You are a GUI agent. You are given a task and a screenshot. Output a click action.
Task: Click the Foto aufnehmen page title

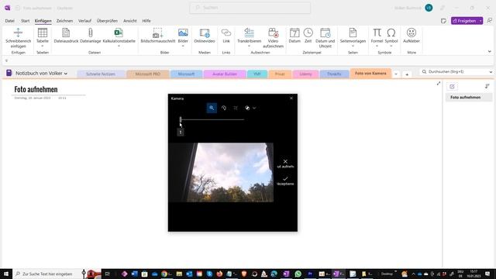[x=36, y=90]
